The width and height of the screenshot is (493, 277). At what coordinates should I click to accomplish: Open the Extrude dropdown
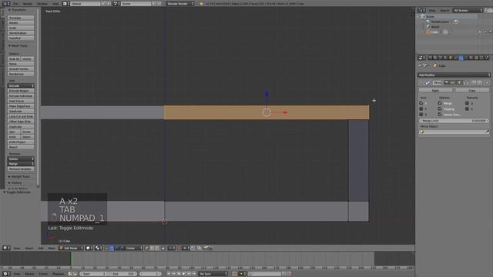coord(21,85)
